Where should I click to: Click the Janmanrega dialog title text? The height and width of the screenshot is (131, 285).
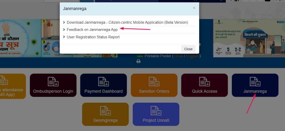75,9
